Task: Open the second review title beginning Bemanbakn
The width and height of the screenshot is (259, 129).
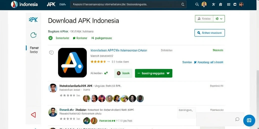Action: [73, 110]
